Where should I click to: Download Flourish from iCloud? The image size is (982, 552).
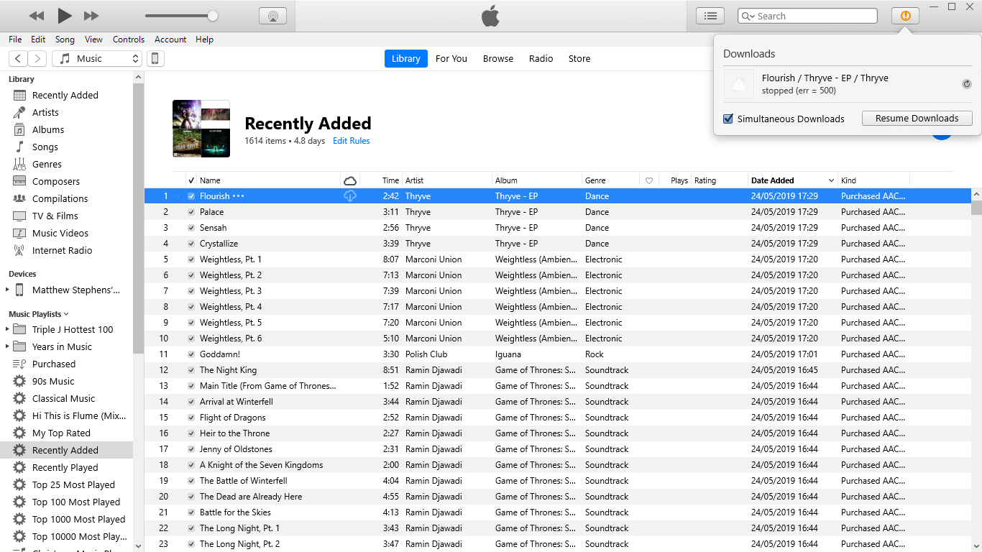(350, 196)
